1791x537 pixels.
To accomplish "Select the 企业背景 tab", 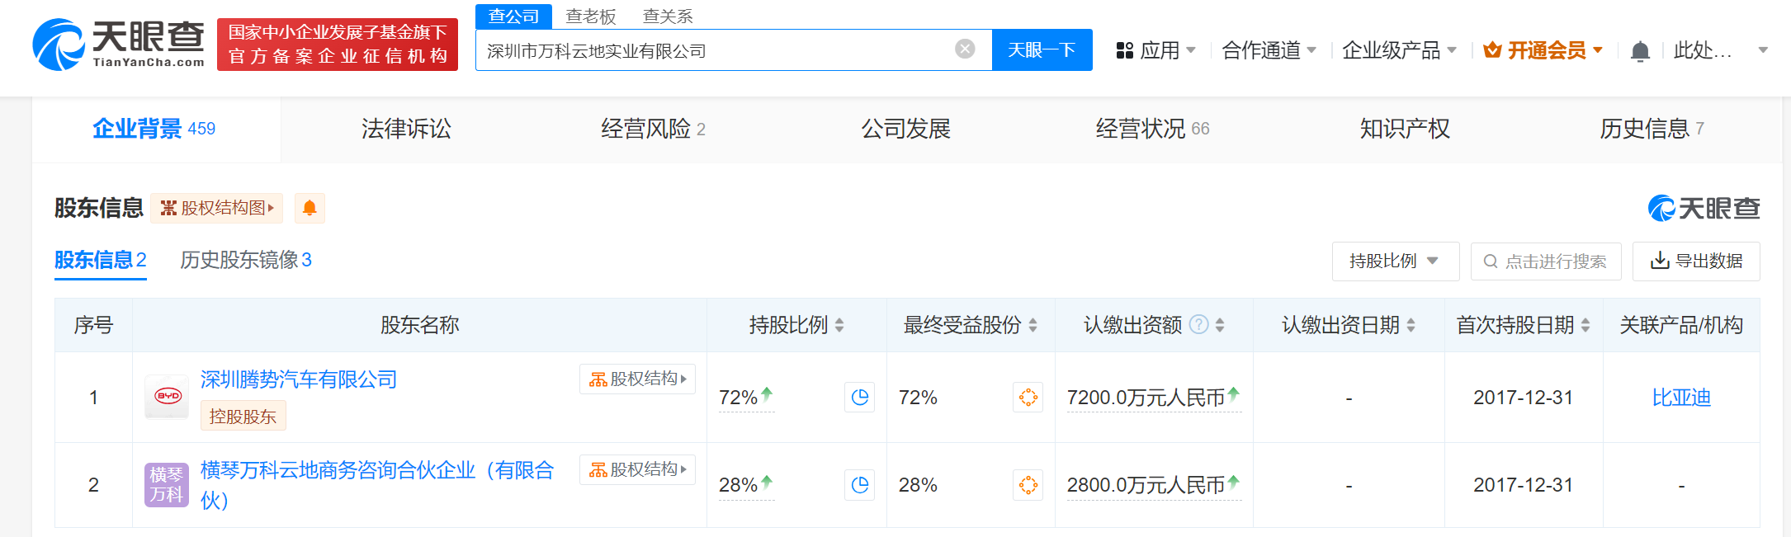I will 154,129.
